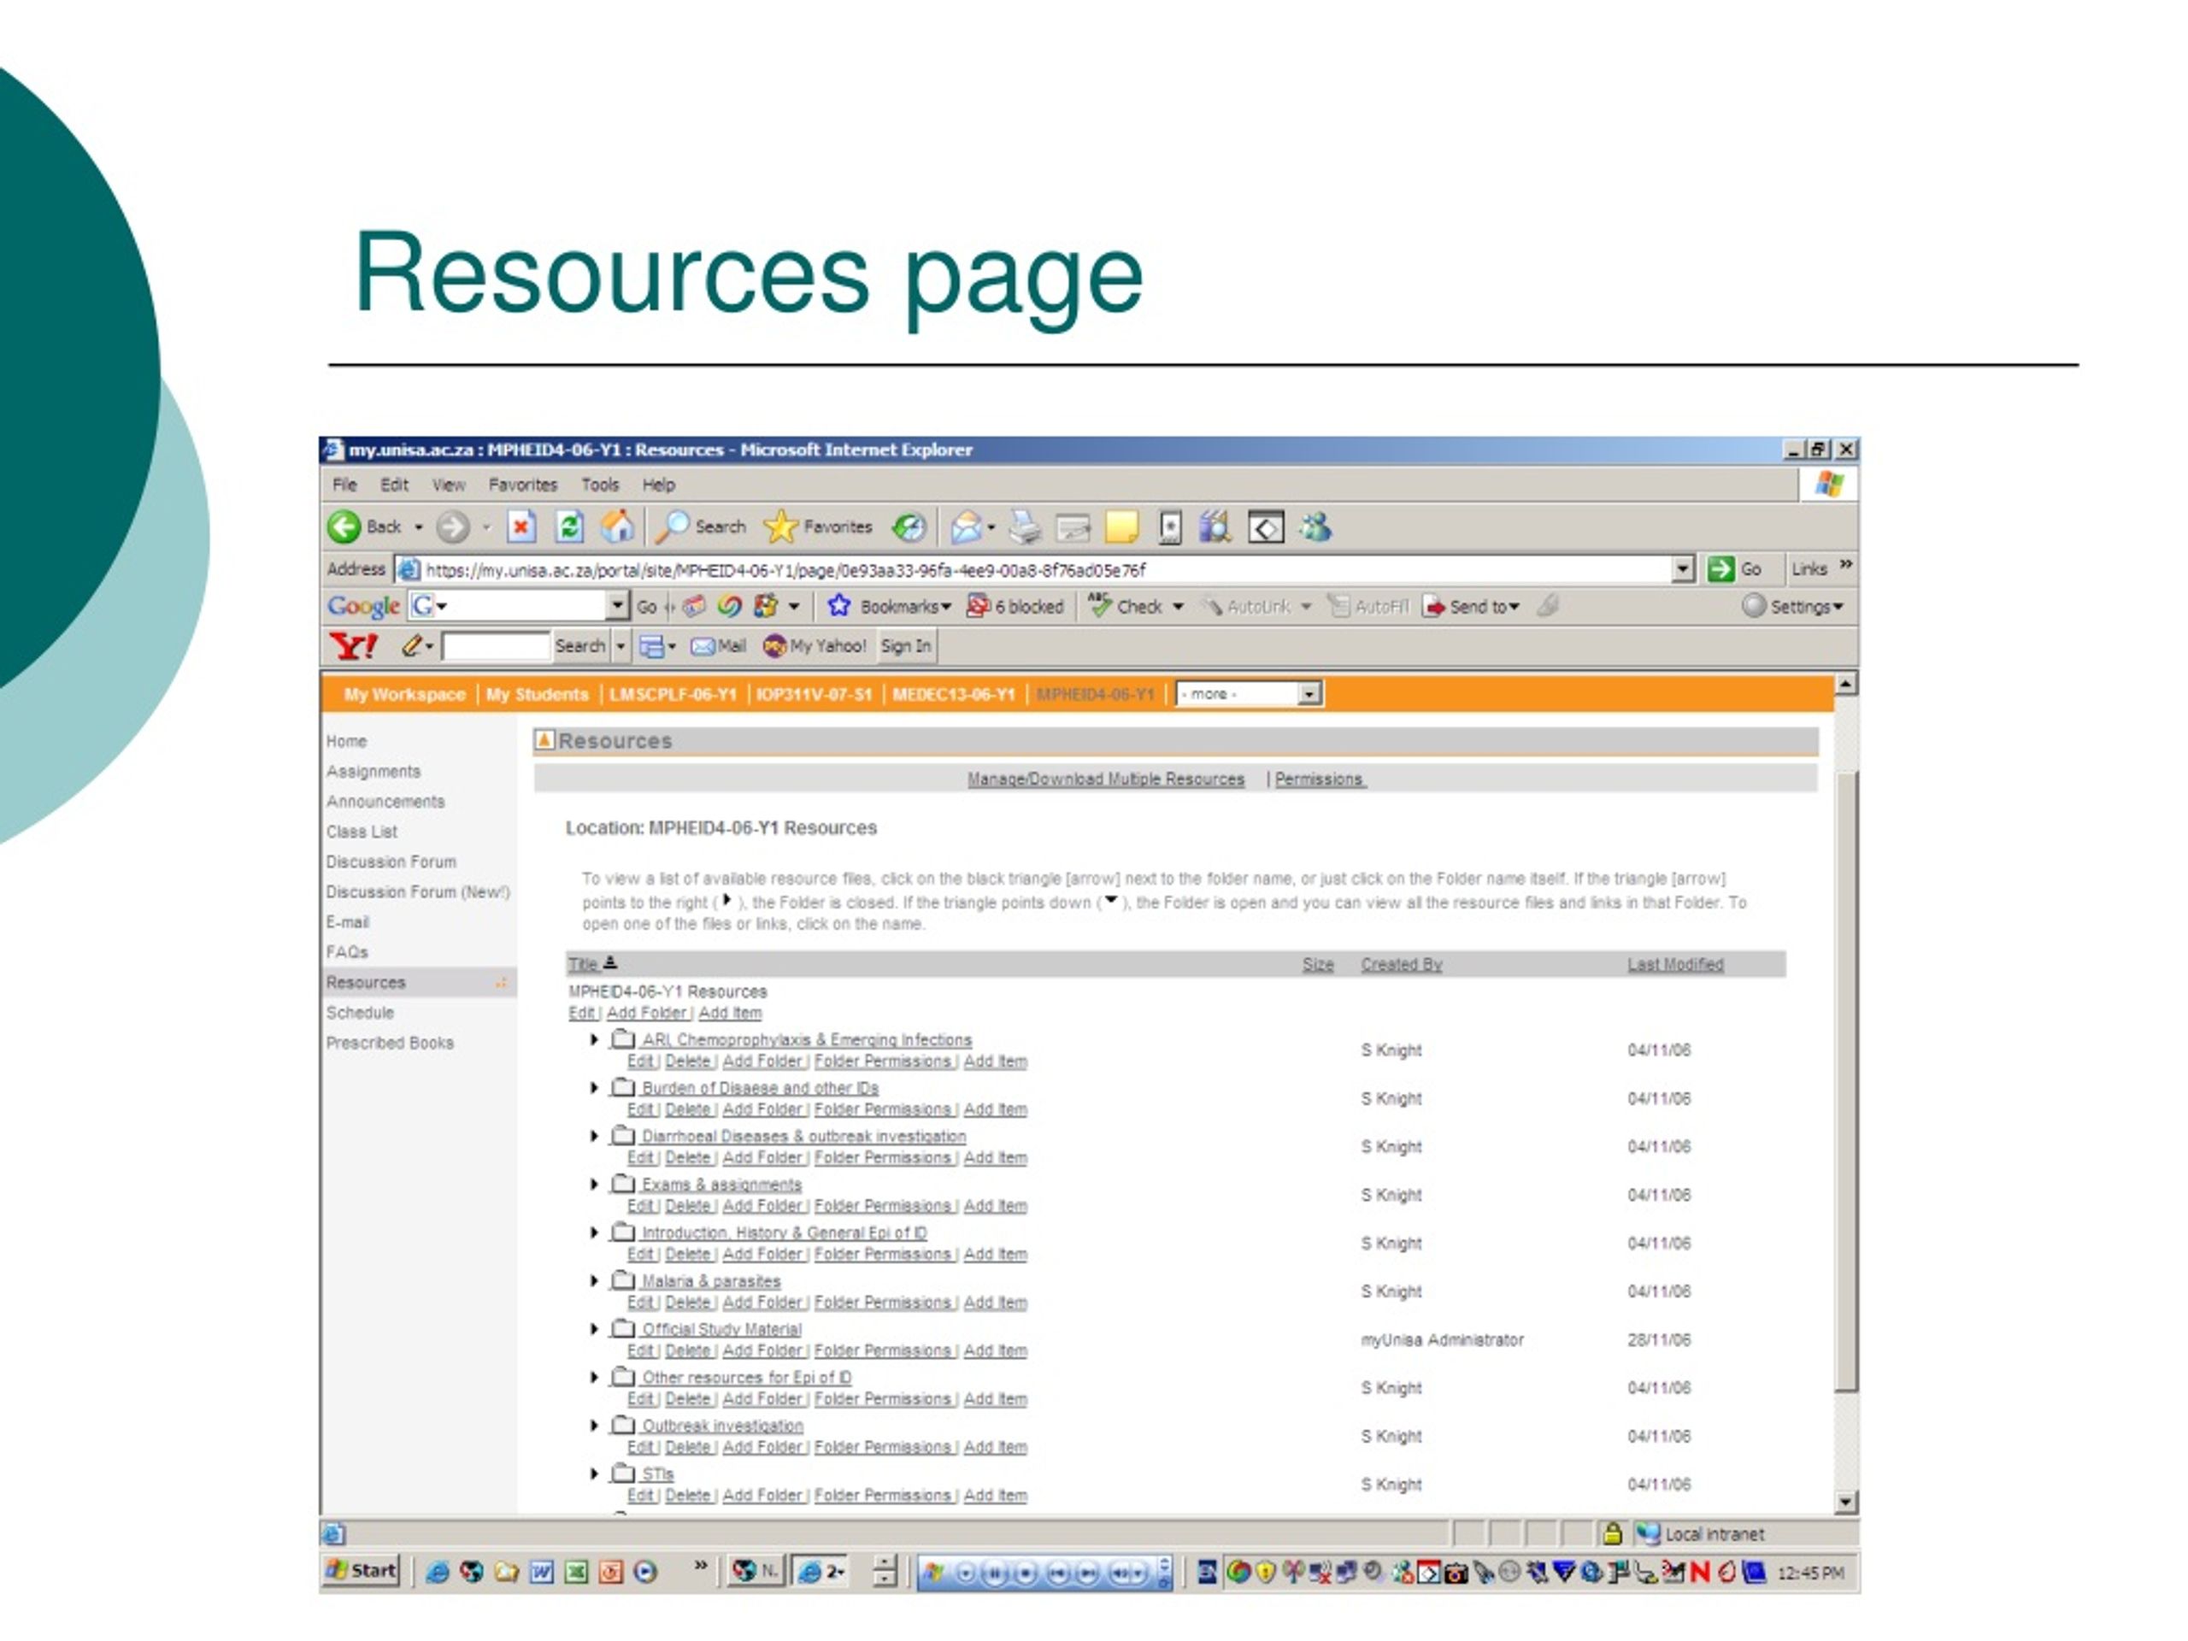
Task: Open the Help menu
Action: point(658,485)
